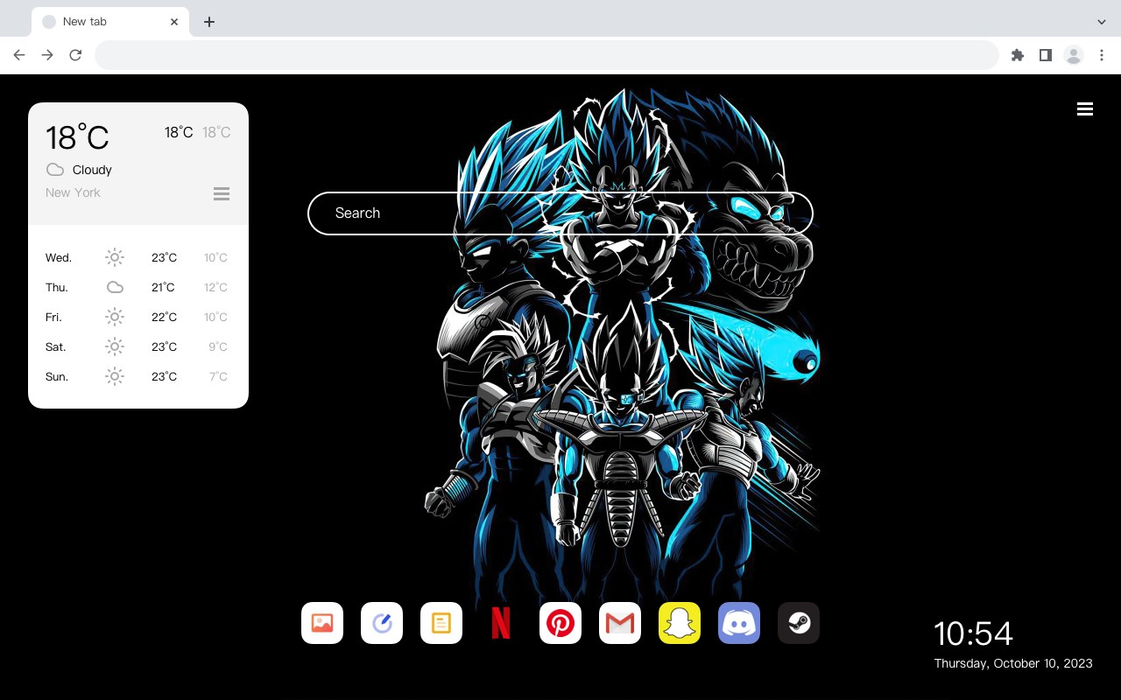
Task: Click the cloudy weather icon by Cloudy
Action: click(x=55, y=170)
